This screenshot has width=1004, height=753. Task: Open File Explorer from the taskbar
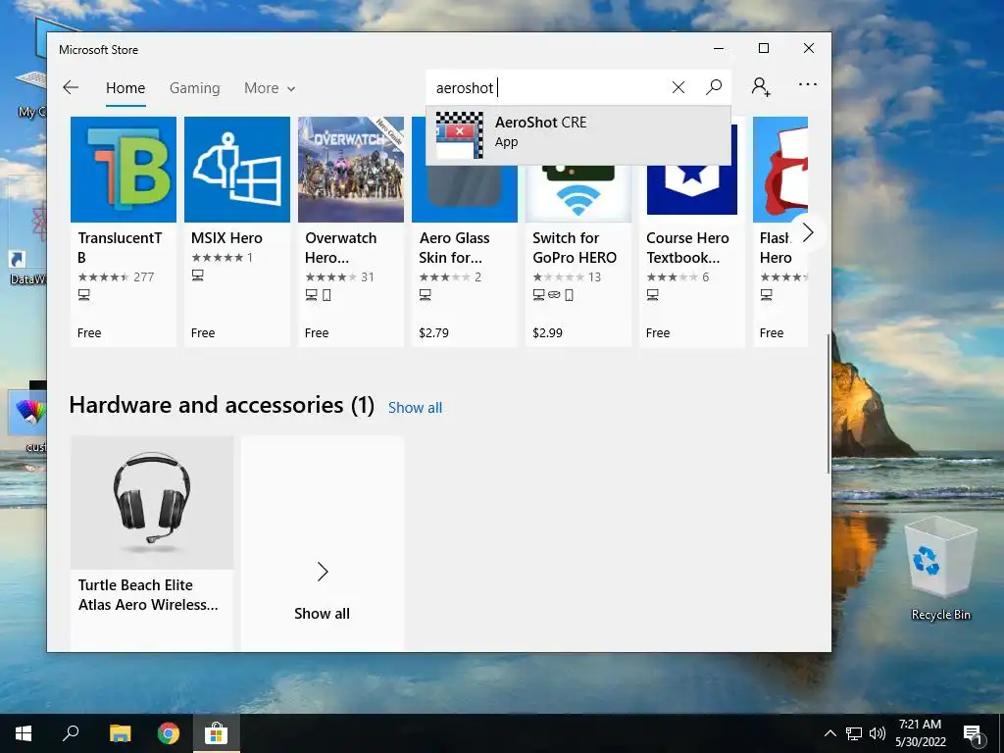click(x=120, y=733)
